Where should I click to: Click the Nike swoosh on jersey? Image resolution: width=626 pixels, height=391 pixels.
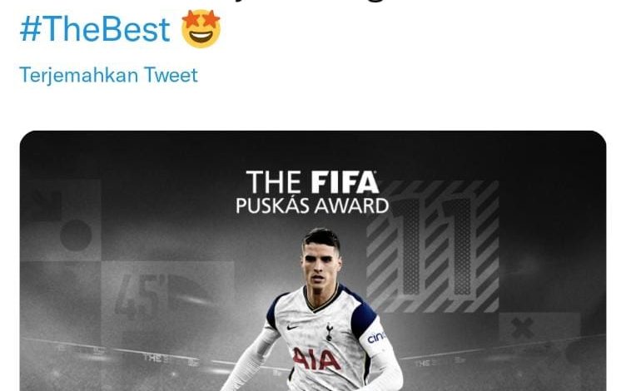[x=293, y=327]
